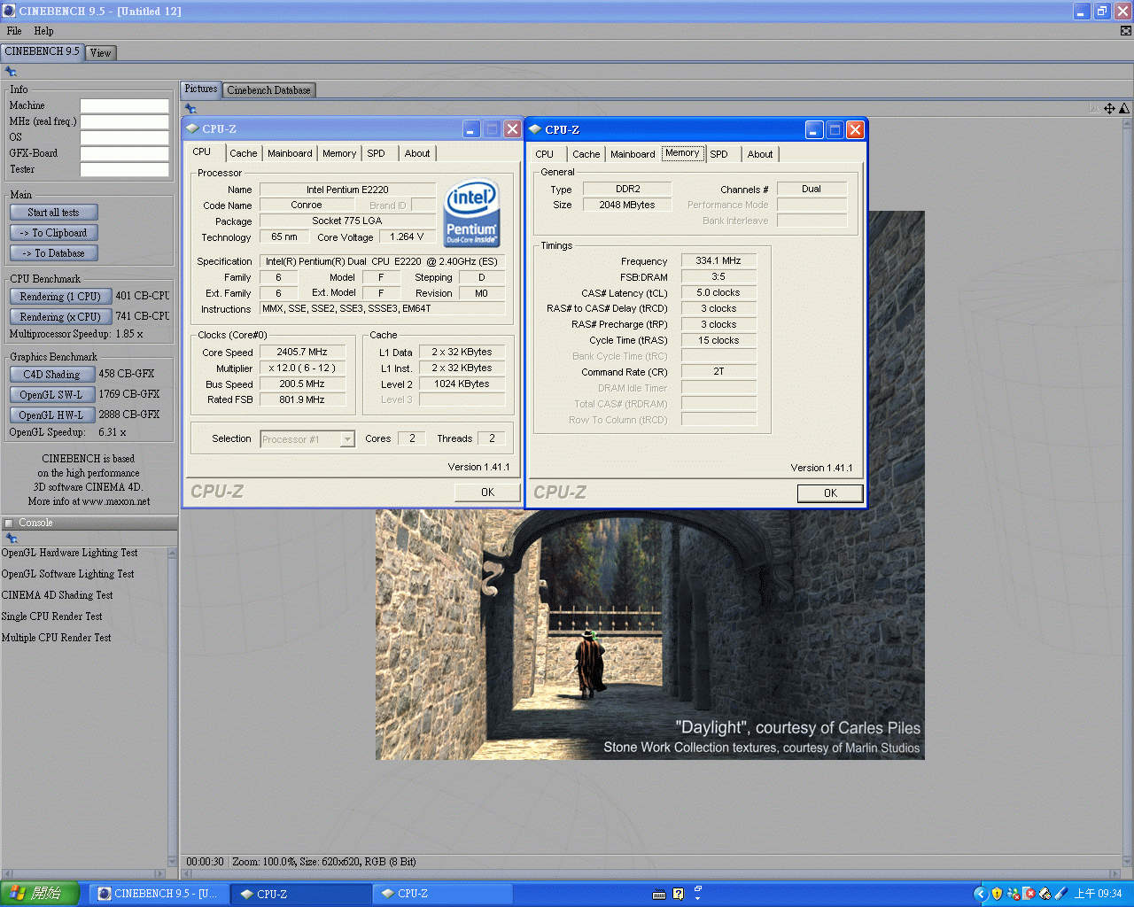This screenshot has height=907, width=1134.
Task: Click the Tester input field
Action: tap(125, 169)
